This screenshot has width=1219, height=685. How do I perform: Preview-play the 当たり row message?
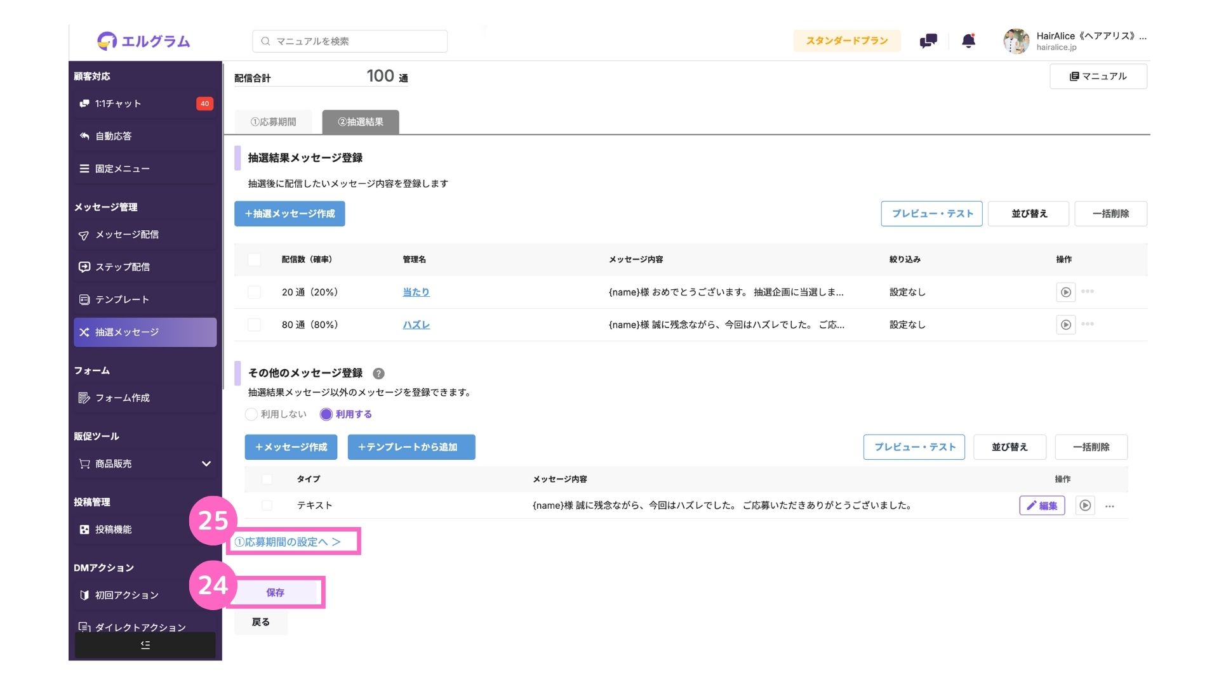1066,292
